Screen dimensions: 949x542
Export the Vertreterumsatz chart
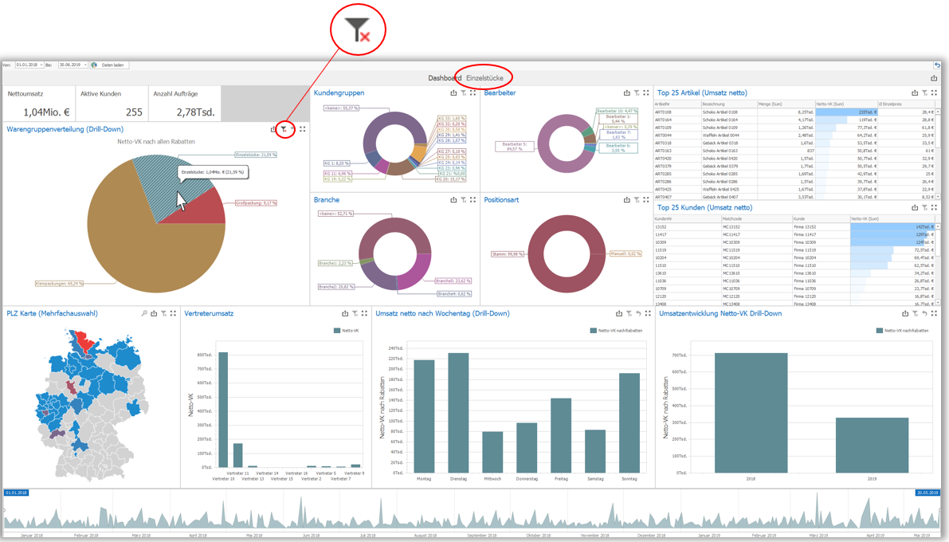tap(345, 313)
